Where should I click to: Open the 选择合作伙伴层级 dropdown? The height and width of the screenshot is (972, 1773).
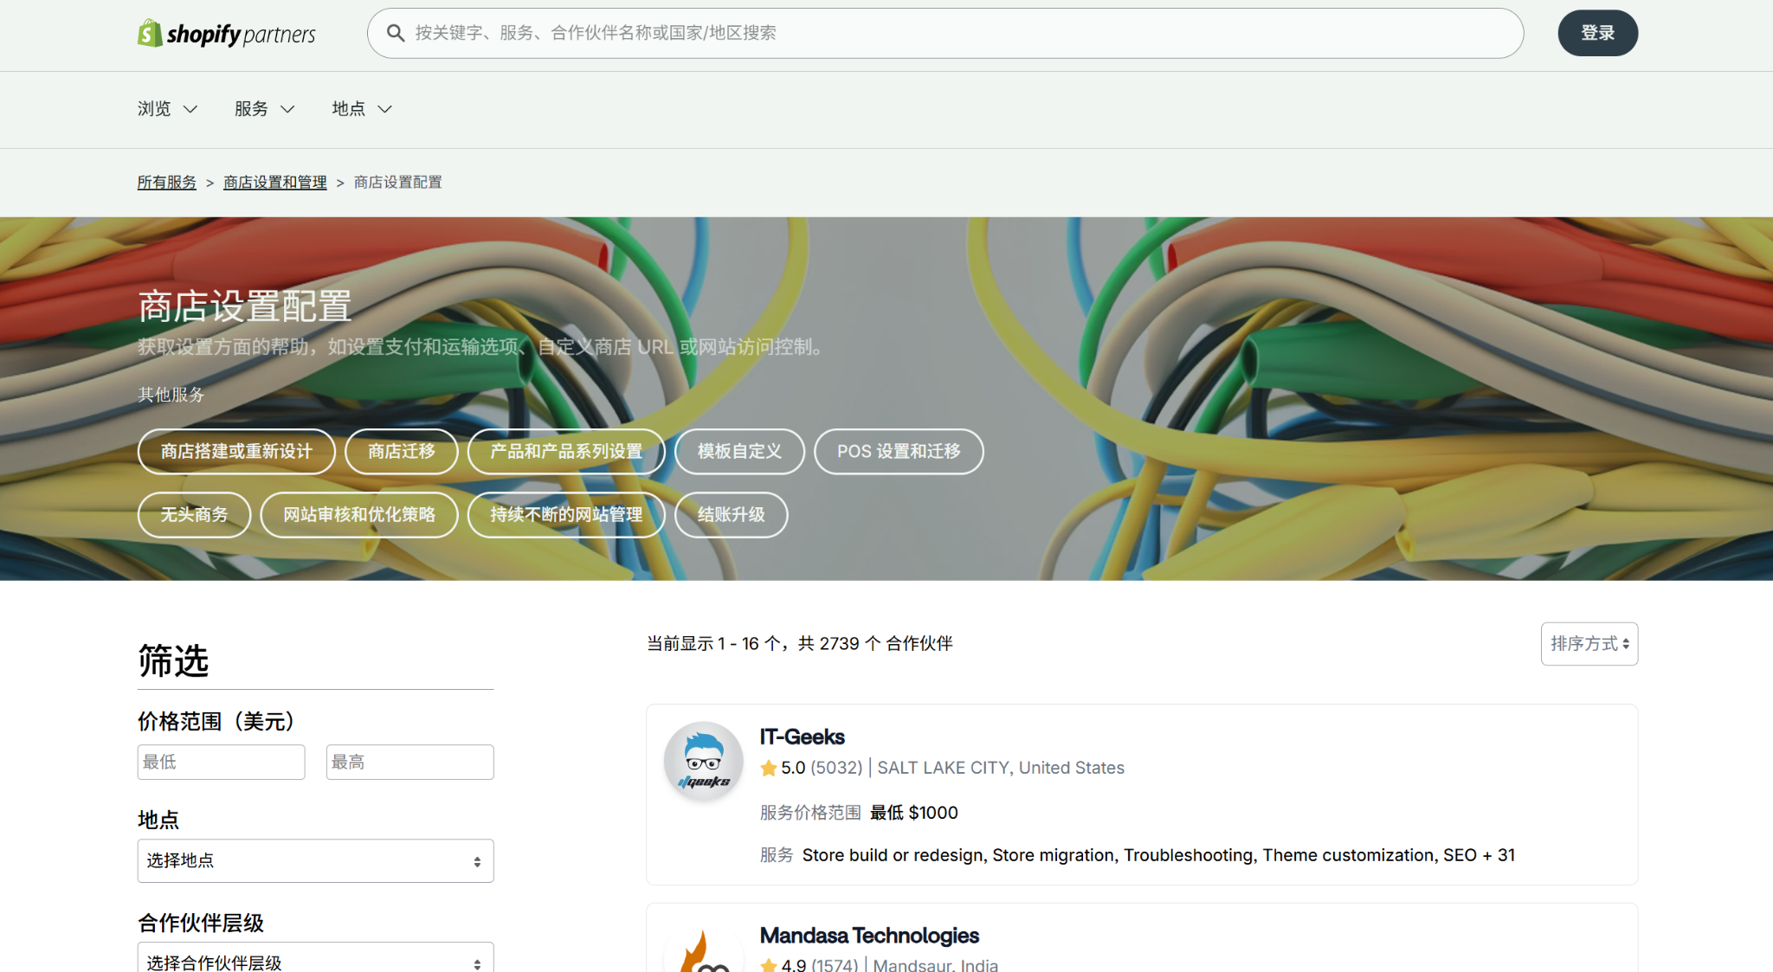(315, 961)
